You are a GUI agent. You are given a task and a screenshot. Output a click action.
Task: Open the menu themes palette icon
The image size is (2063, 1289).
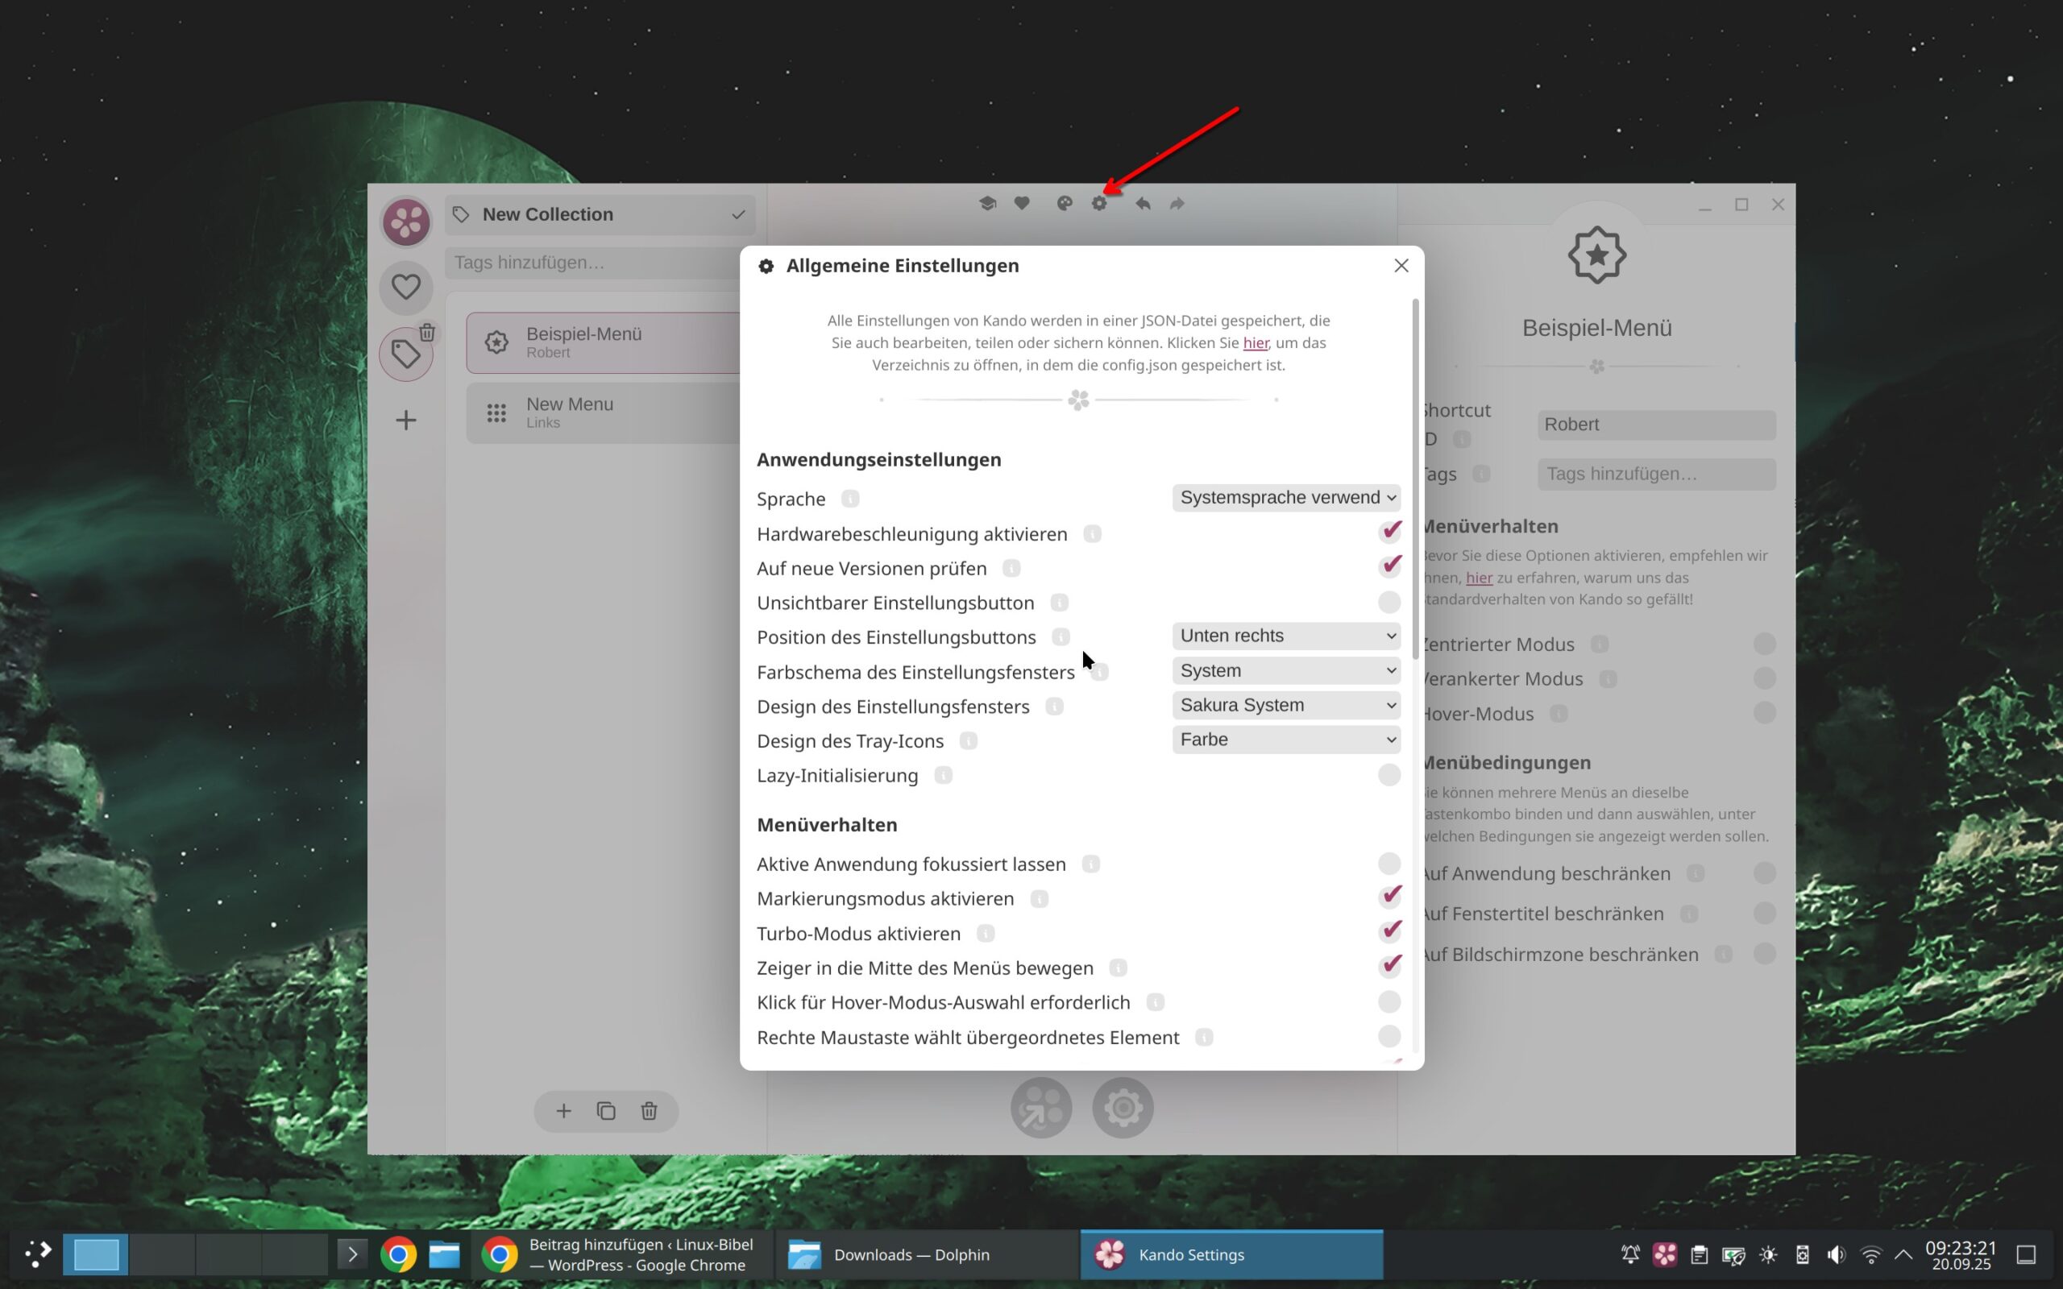point(1064,204)
